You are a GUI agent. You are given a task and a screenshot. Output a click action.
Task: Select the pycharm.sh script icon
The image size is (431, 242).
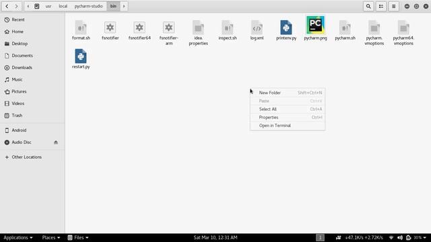(x=345, y=28)
